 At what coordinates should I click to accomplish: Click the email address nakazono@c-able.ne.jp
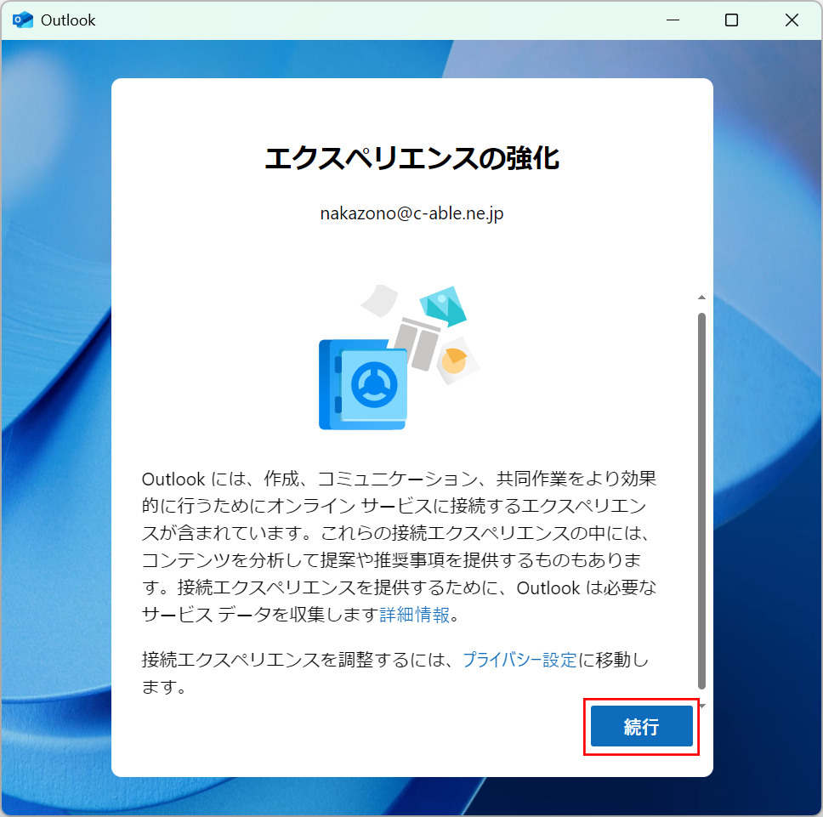(x=412, y=213)
